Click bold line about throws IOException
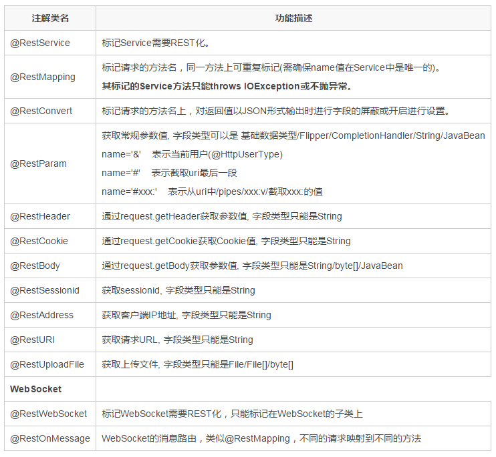Image resolution: width=496 pixels, height=457 pixels. pos(227,86)
